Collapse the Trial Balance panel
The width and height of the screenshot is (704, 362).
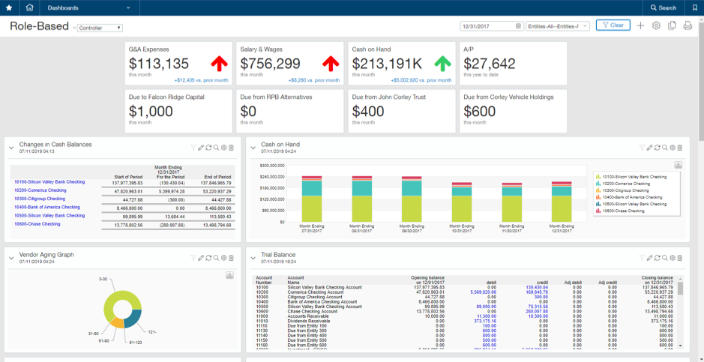pos(253,258)
